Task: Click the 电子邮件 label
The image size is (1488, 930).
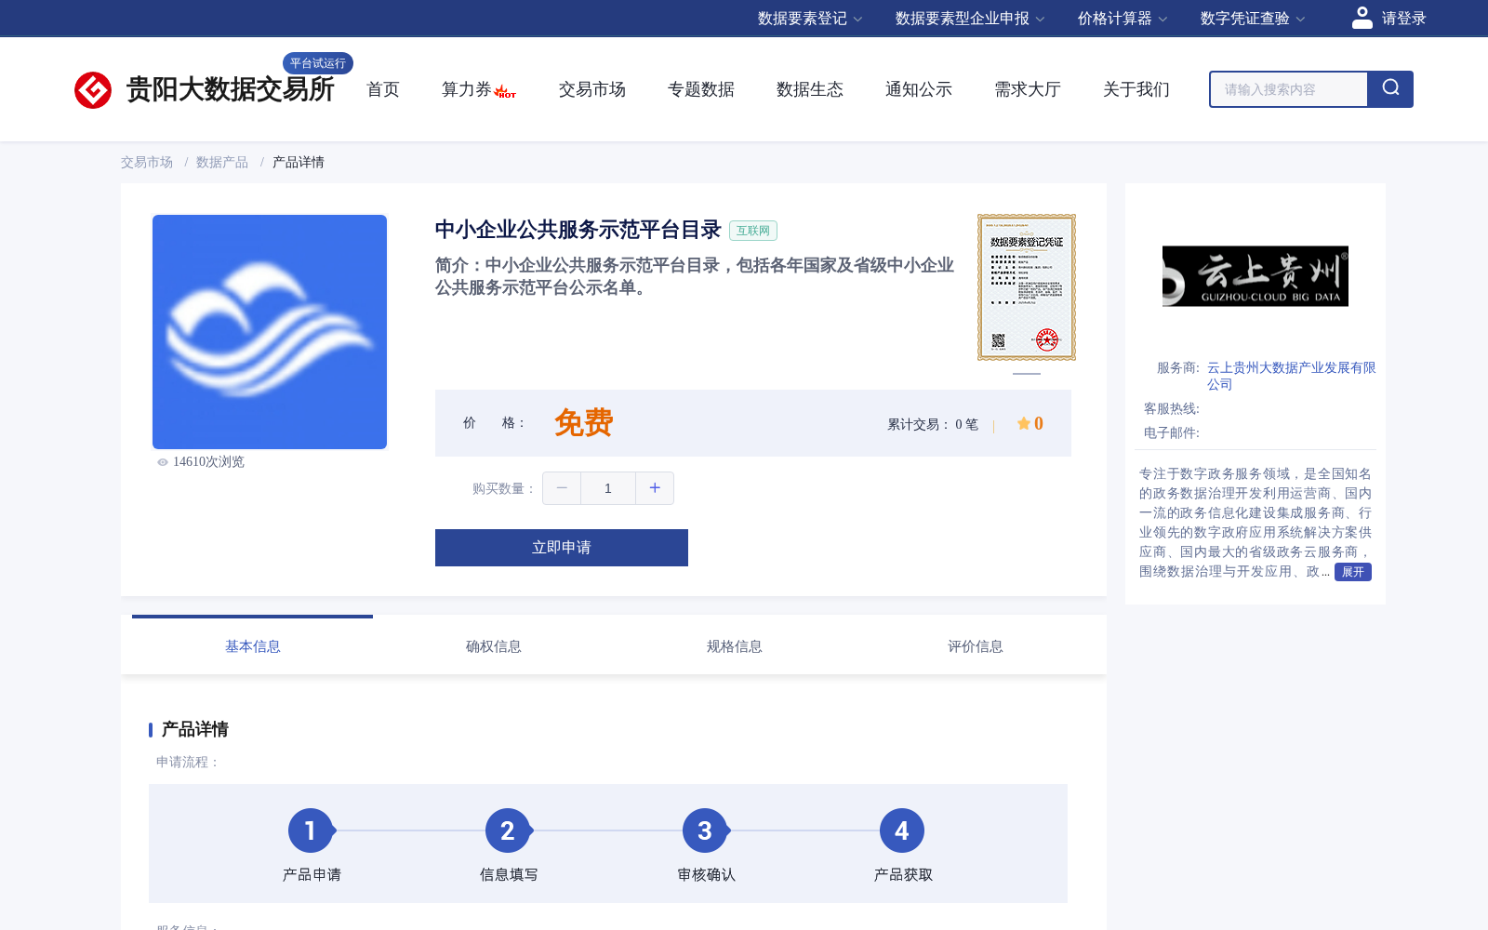Action: coord(1172,433)
